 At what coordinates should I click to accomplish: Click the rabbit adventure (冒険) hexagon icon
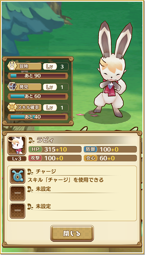[x=12, y=66]
